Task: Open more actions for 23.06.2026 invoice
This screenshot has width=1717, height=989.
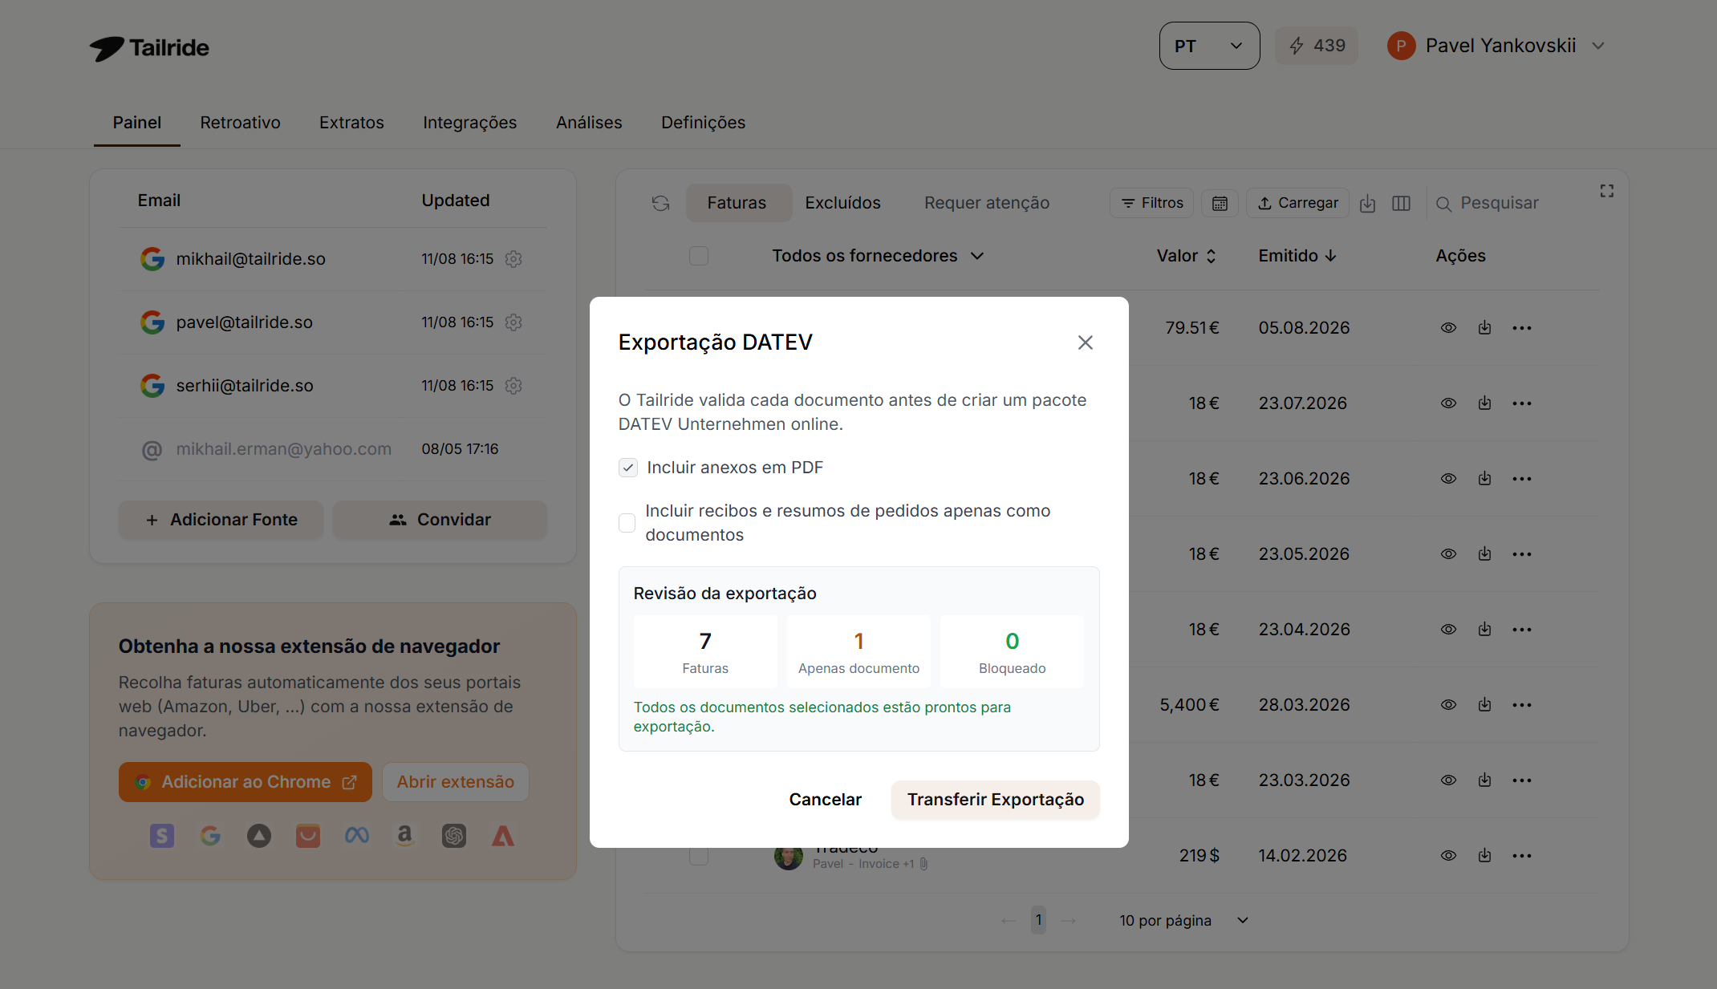Action: tap(1522, 479)
